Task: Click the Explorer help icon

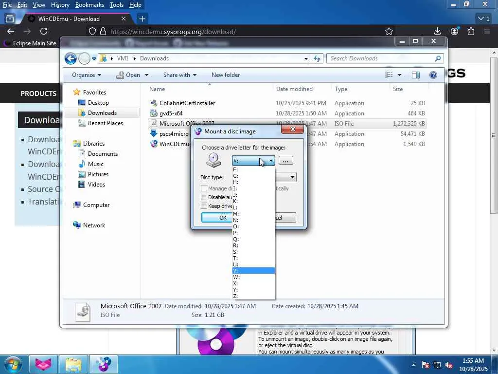Action: point(433,75)
